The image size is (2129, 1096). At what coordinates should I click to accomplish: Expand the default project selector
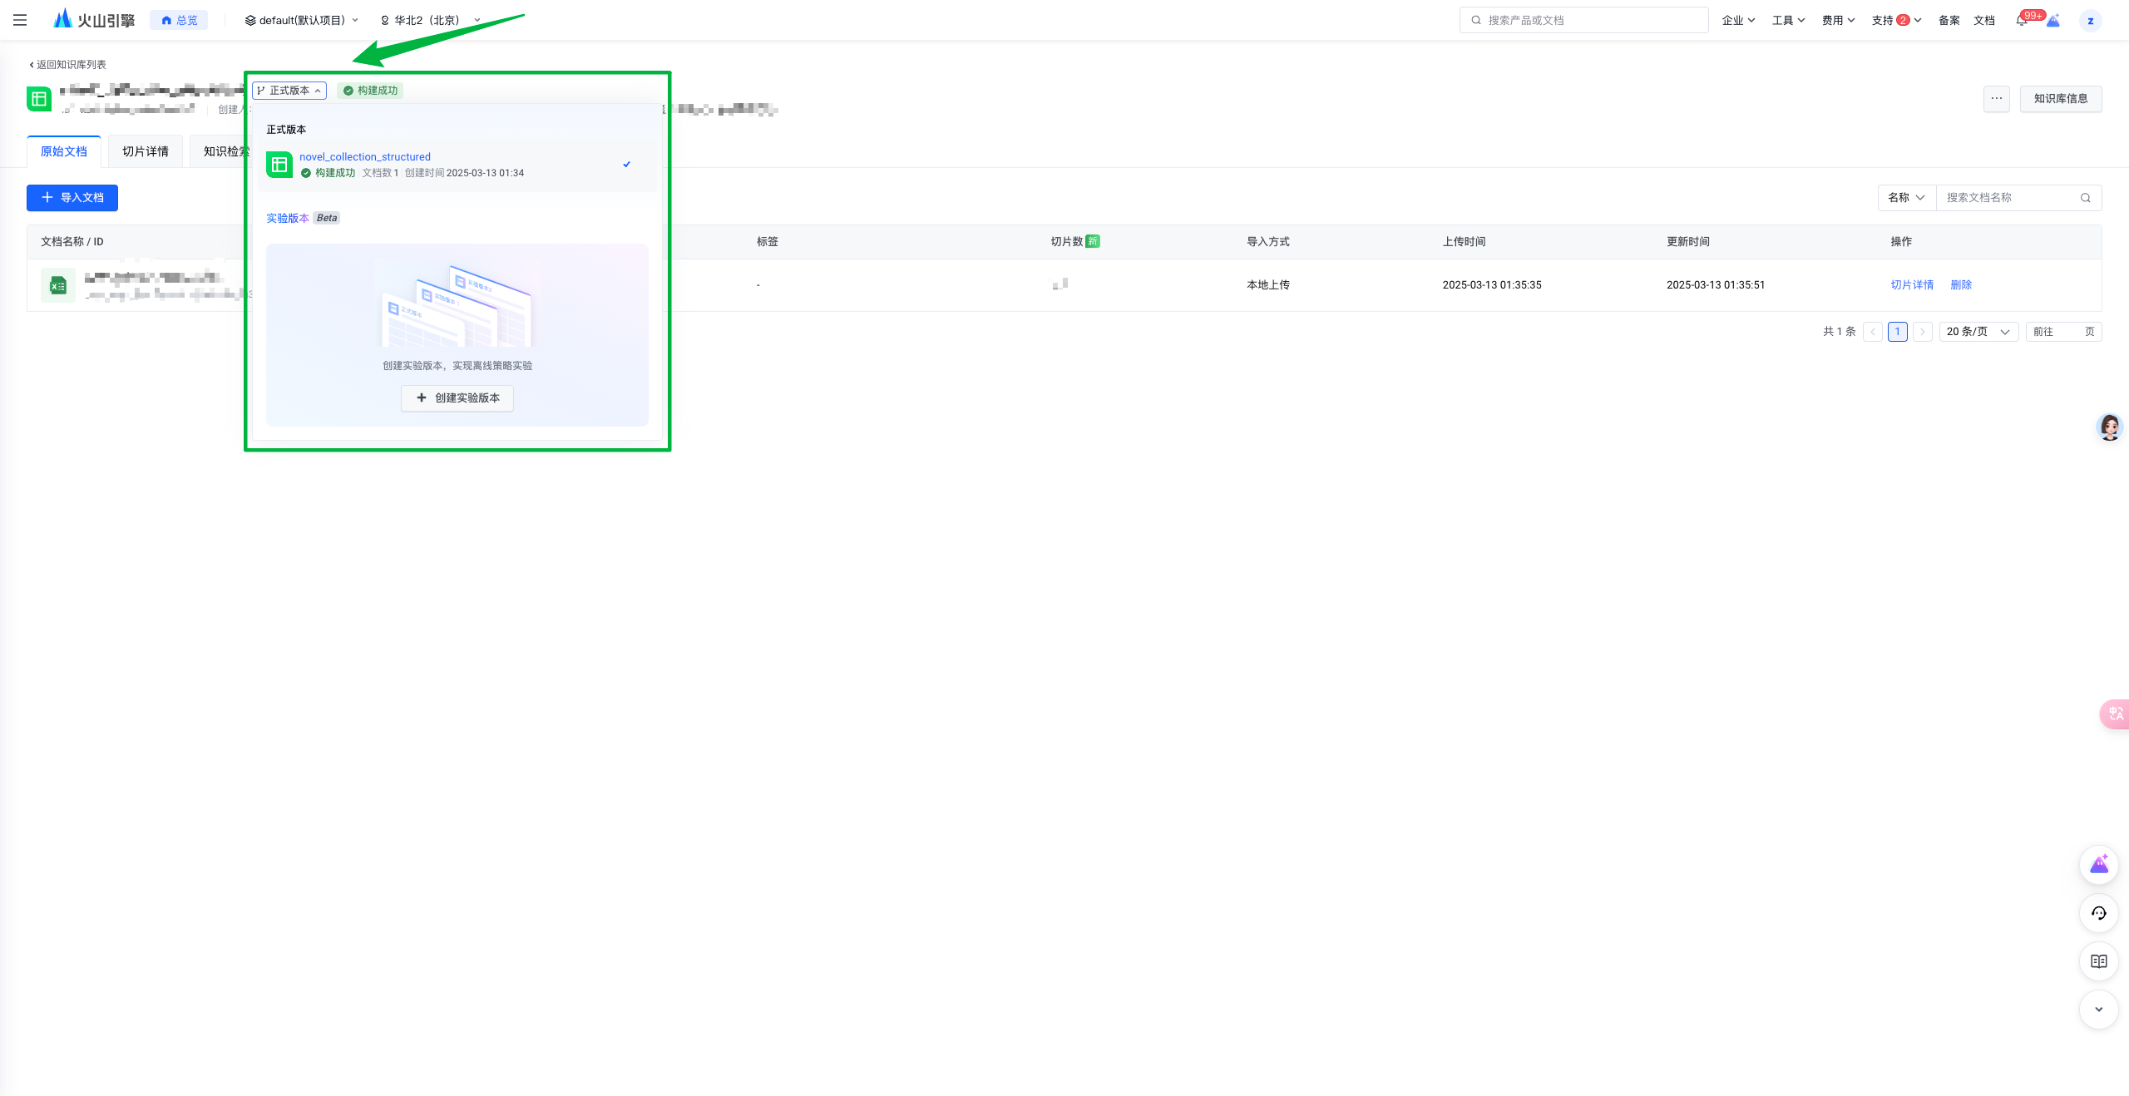tap(302, 20)
